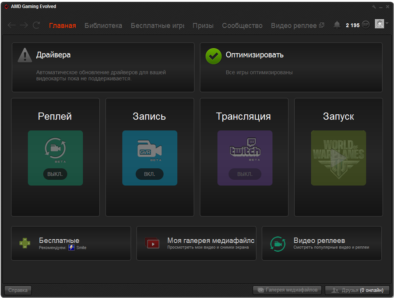The image size is (394, 298).
Task: Expand the dropdown arrow next to avatar
Action: pyautogui.click(x=387, y=23)
